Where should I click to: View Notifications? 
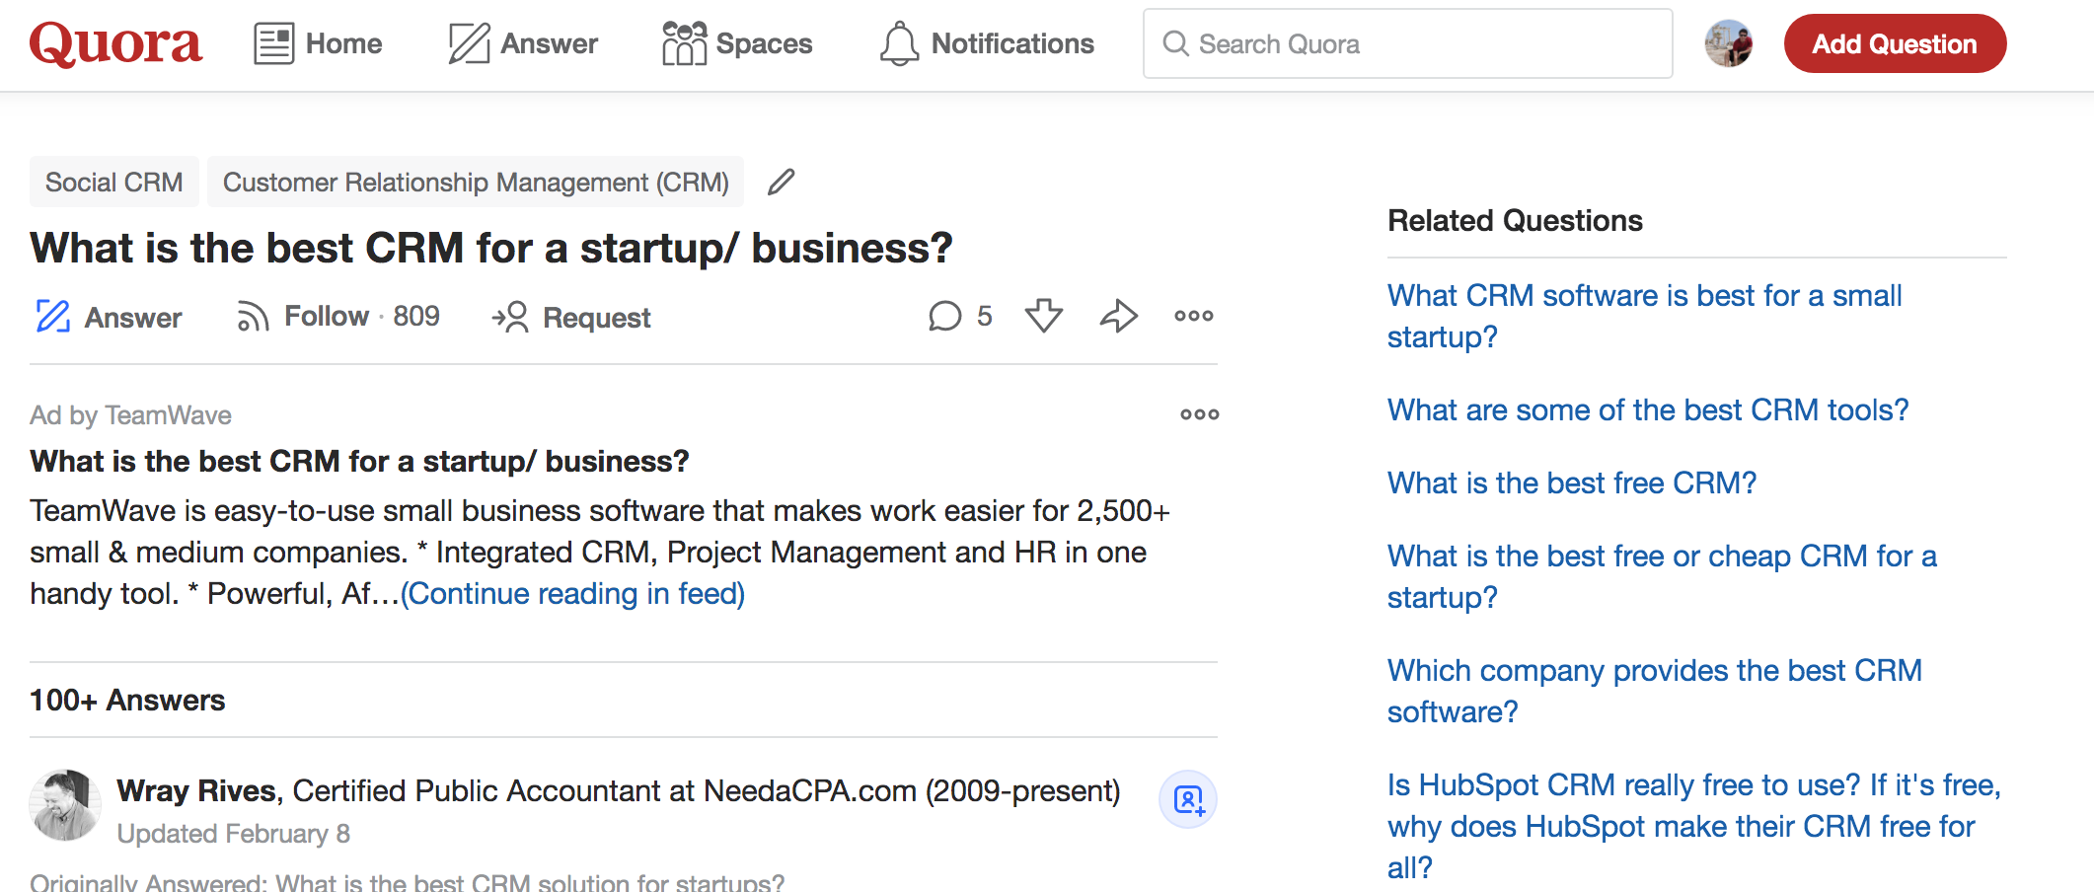[987, 43]
